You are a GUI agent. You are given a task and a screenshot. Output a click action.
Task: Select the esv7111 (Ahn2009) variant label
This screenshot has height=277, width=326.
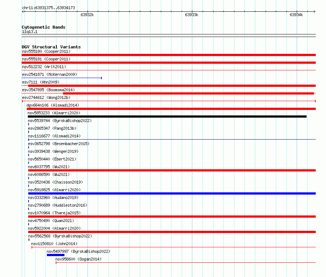pos(41,82)
